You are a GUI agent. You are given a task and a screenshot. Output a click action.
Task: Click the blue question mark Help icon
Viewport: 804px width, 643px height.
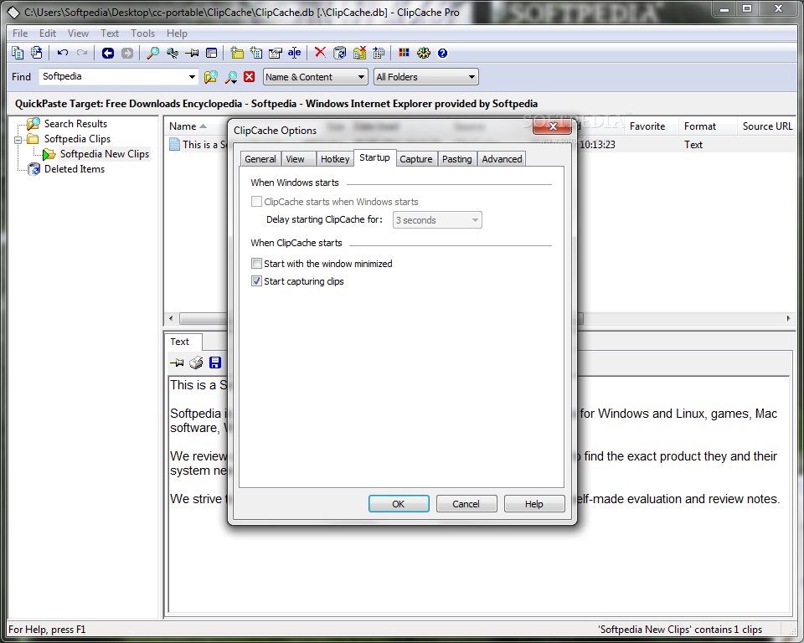(442, 53)
